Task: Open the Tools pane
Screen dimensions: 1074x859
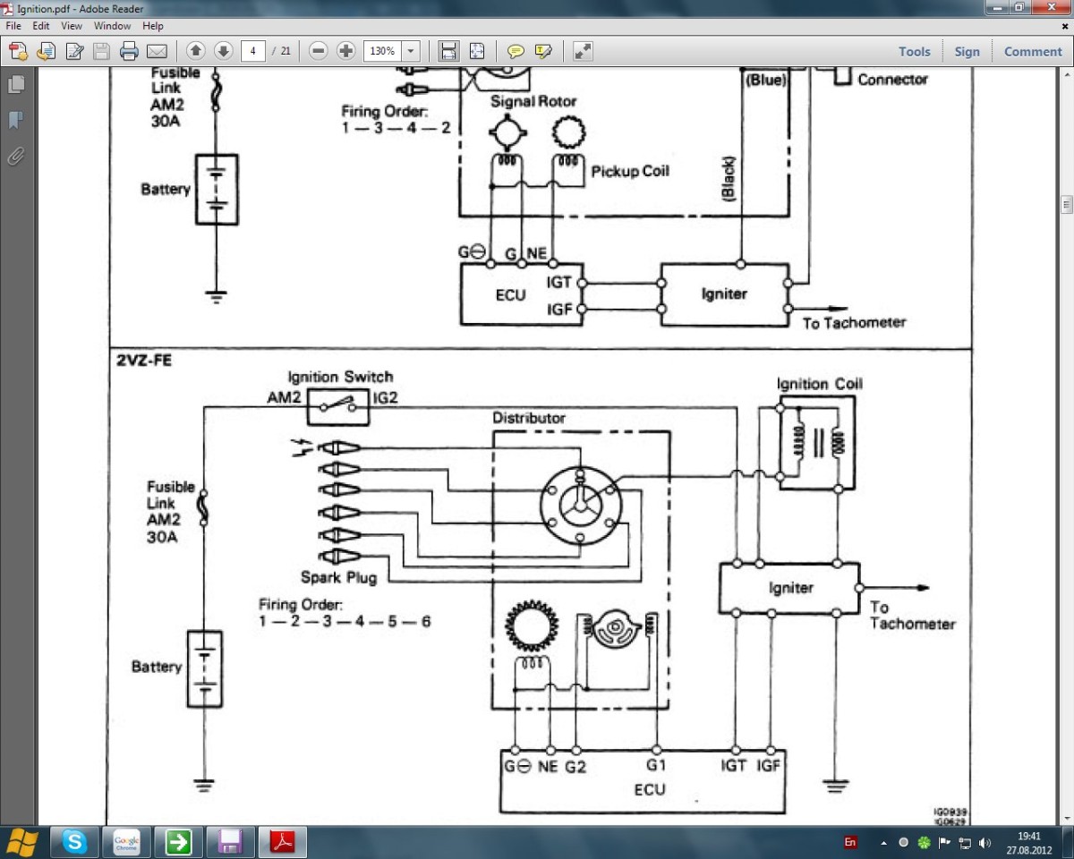Action: pos(914,52)
